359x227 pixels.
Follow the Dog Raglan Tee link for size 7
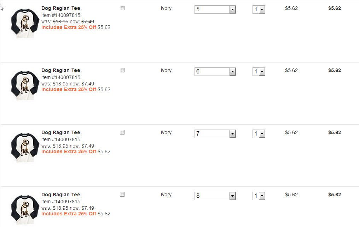[x=61, y=132]
